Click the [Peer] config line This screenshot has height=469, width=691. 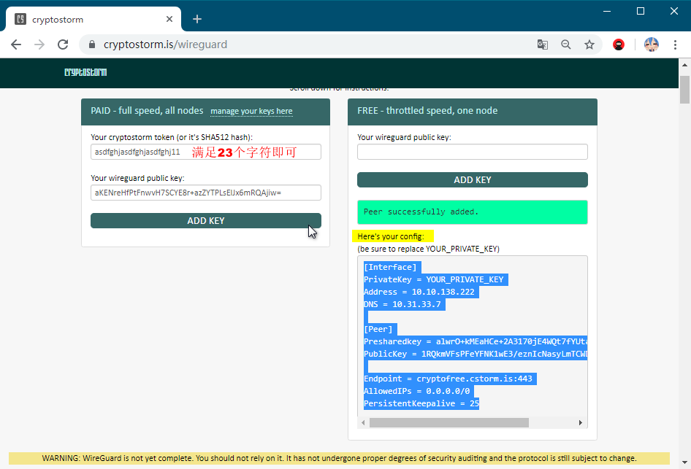(x=378, y=329)
